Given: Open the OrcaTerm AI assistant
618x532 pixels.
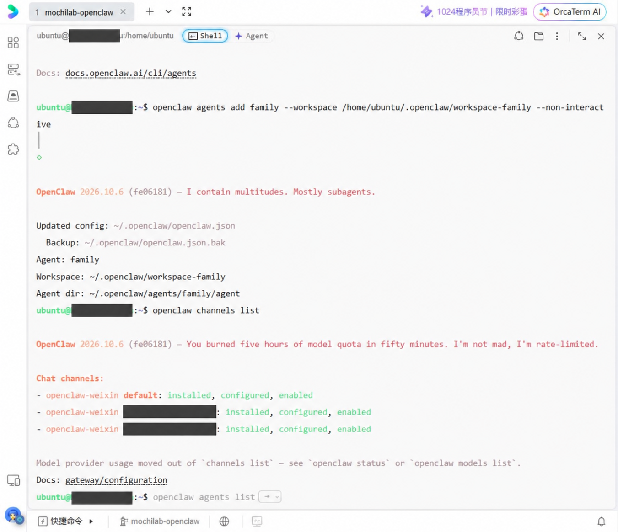Looking at the screenshot, I should (570, 12).
